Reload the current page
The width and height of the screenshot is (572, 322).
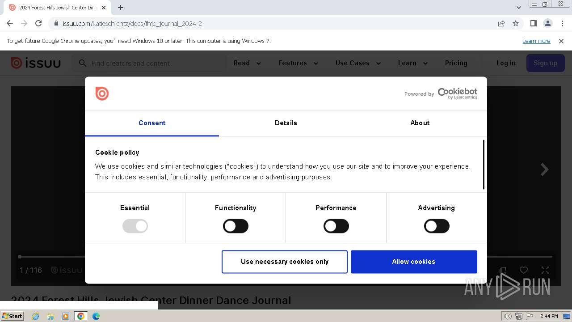point(38,23)
